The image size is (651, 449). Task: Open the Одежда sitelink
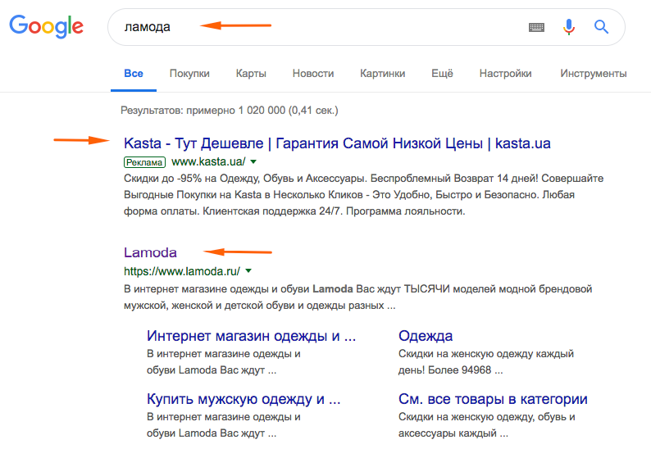tap(426, 336)
